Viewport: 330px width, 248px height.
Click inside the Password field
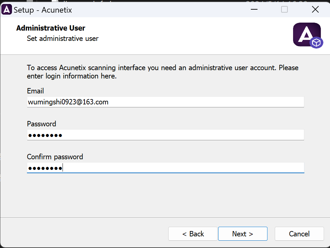click(x=165, y=135)
